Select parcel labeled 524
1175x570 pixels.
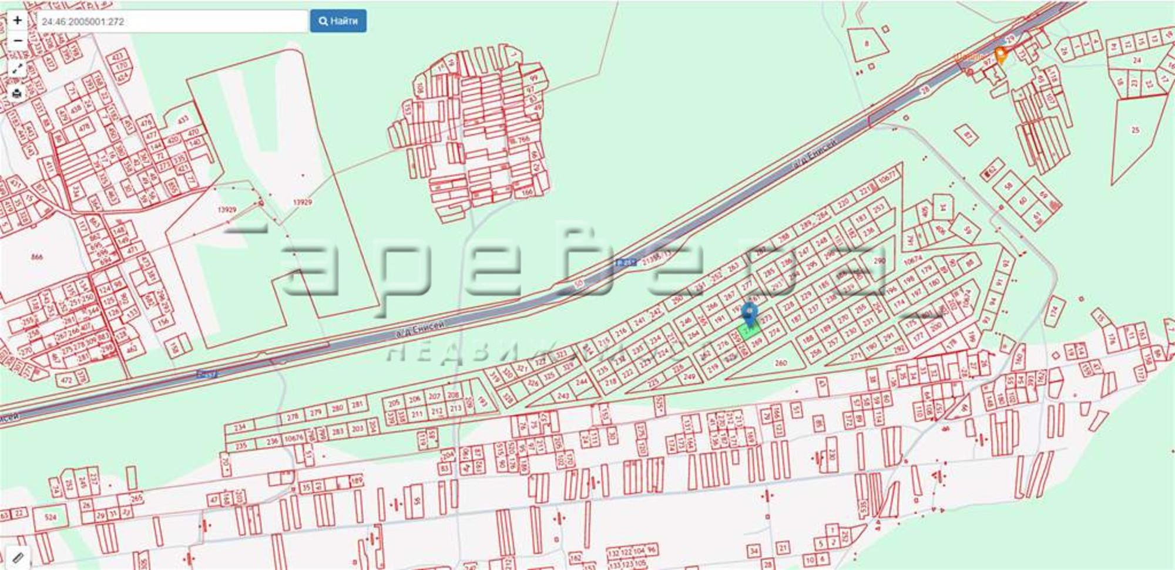coord(51,518)
